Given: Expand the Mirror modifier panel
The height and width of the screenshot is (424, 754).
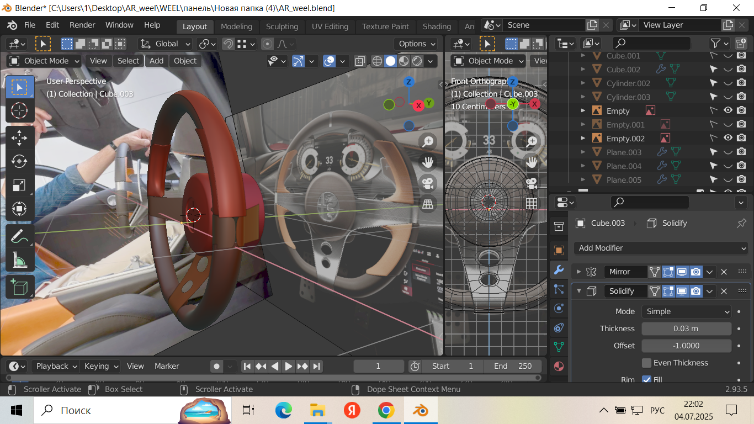Looking at the screenshot, I should pyautogui.click(x=578, y=272).
